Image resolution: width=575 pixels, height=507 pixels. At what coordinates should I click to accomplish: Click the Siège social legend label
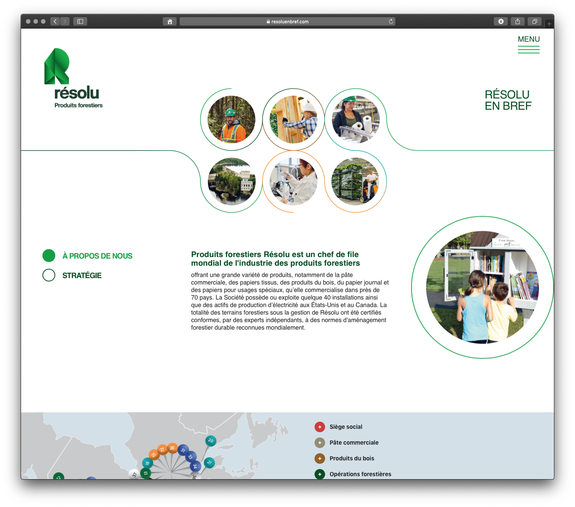coord(346,427)
